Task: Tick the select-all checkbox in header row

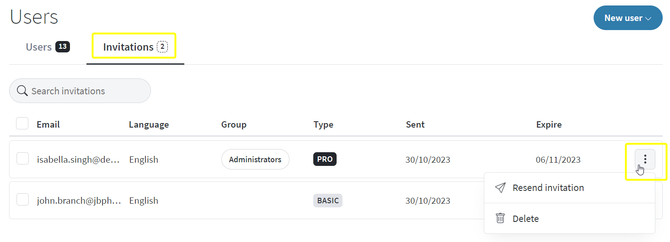Action: 22,124
